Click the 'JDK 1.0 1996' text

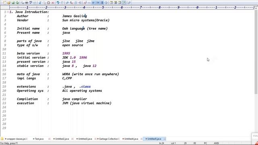75,58
